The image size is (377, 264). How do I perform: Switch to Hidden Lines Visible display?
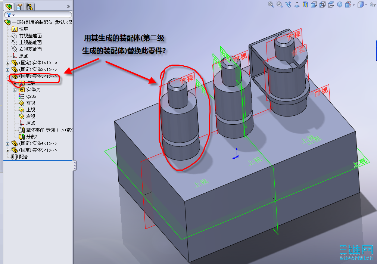pyautogui.click(x=323, y=4)
